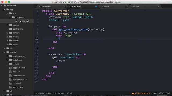Place cursor on the get_exchange_rate method name
172x96 pixels.
click(73, 30)
